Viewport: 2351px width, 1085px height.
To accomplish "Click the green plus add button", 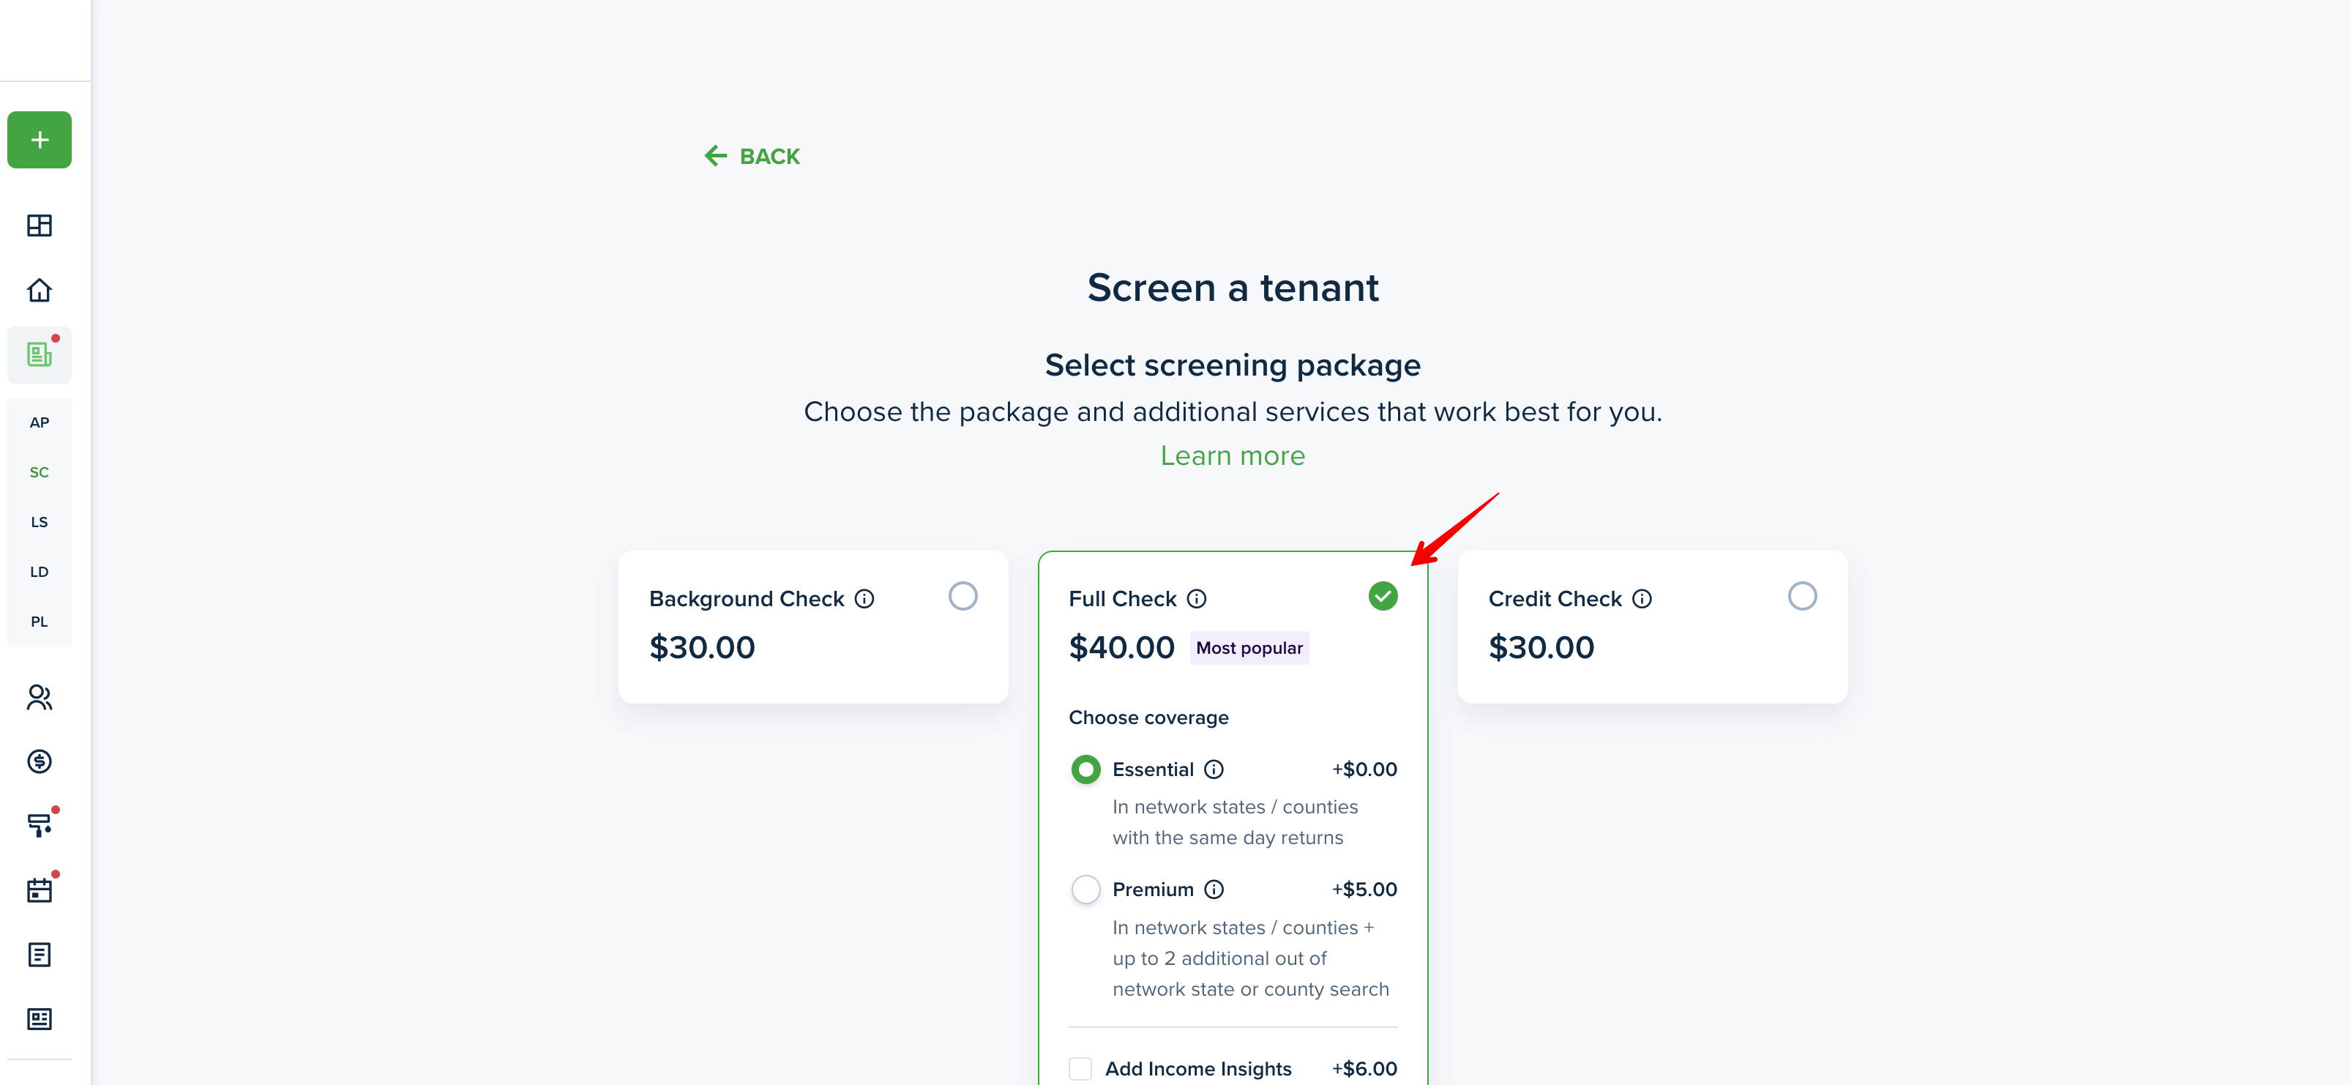I will tap(40, 140).
